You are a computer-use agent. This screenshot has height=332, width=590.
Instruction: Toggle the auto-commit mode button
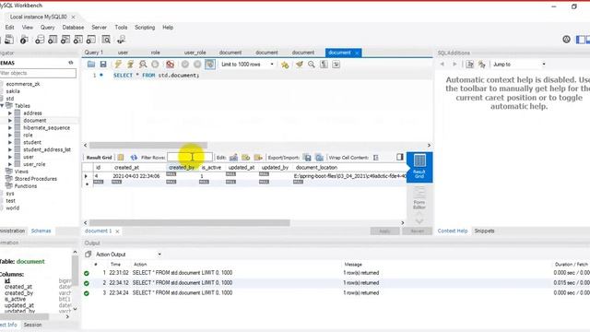coord(210,65)
